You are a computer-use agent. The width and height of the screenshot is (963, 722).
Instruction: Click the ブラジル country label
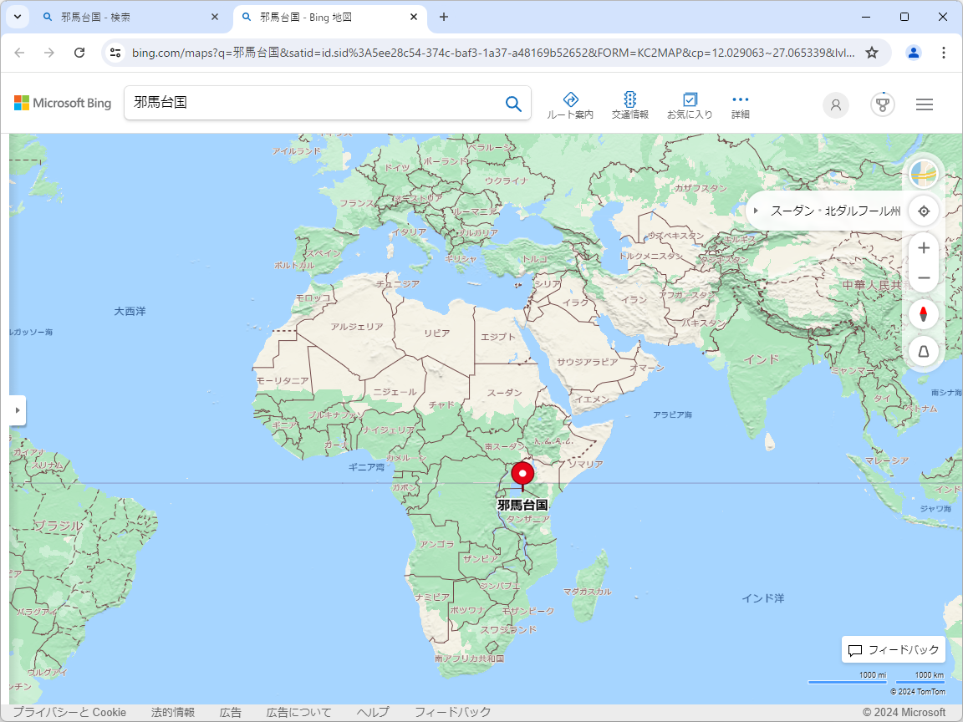(59, 526)
